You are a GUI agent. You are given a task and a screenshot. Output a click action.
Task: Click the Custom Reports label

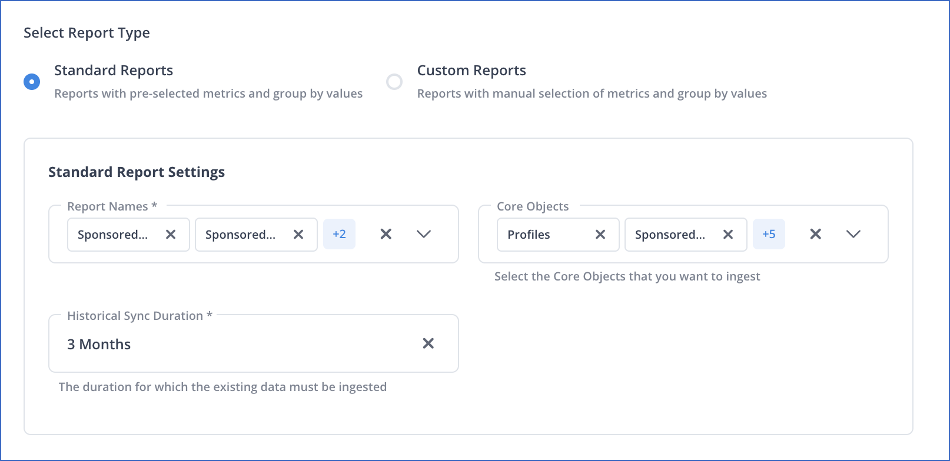tap(471, 71)
